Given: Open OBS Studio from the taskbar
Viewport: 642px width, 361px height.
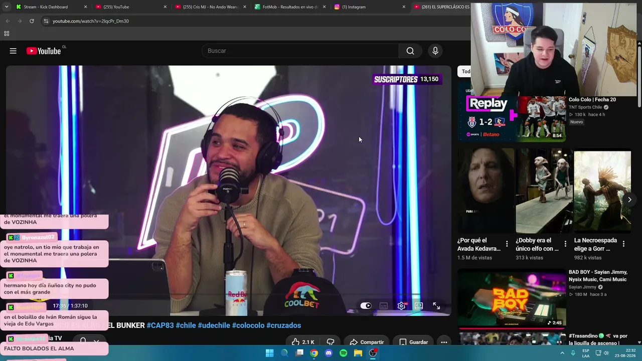Looking at the screenshot, I should 373,353.
